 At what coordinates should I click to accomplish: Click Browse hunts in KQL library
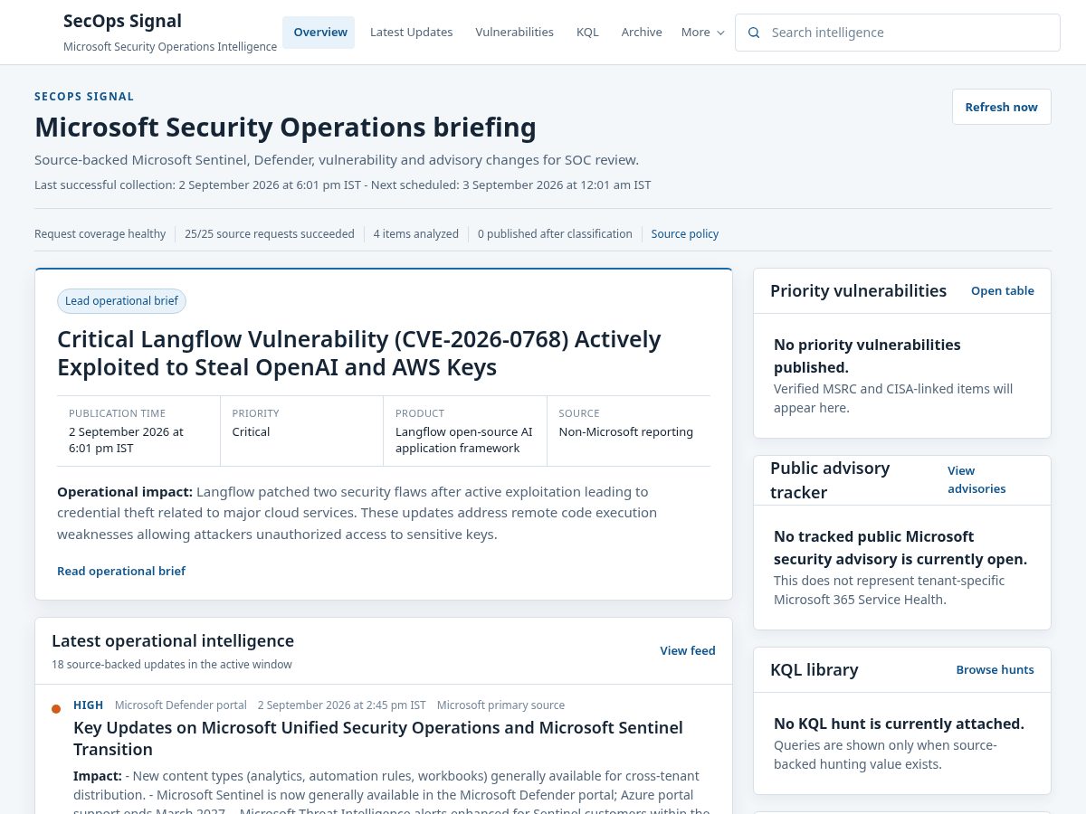coord(995,669)
